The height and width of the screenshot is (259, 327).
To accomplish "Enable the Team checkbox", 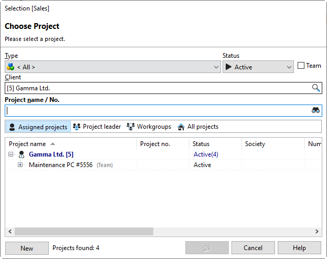I will [301, 66].
